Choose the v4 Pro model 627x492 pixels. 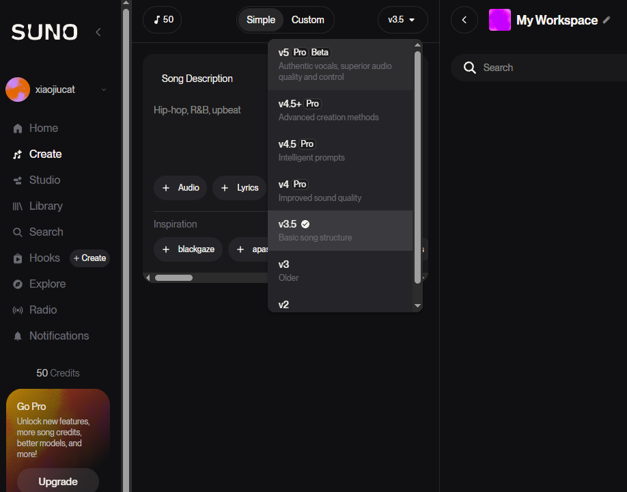[340, 191]
